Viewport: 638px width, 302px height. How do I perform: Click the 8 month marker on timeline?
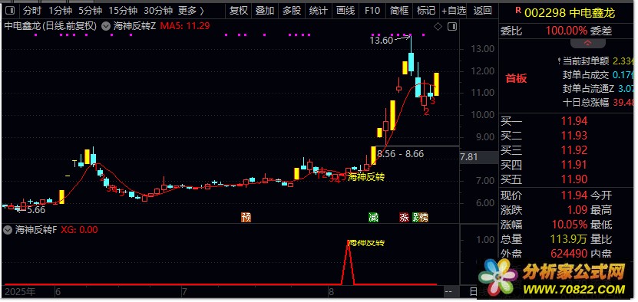pyautogui.click(x=331, y=291)
